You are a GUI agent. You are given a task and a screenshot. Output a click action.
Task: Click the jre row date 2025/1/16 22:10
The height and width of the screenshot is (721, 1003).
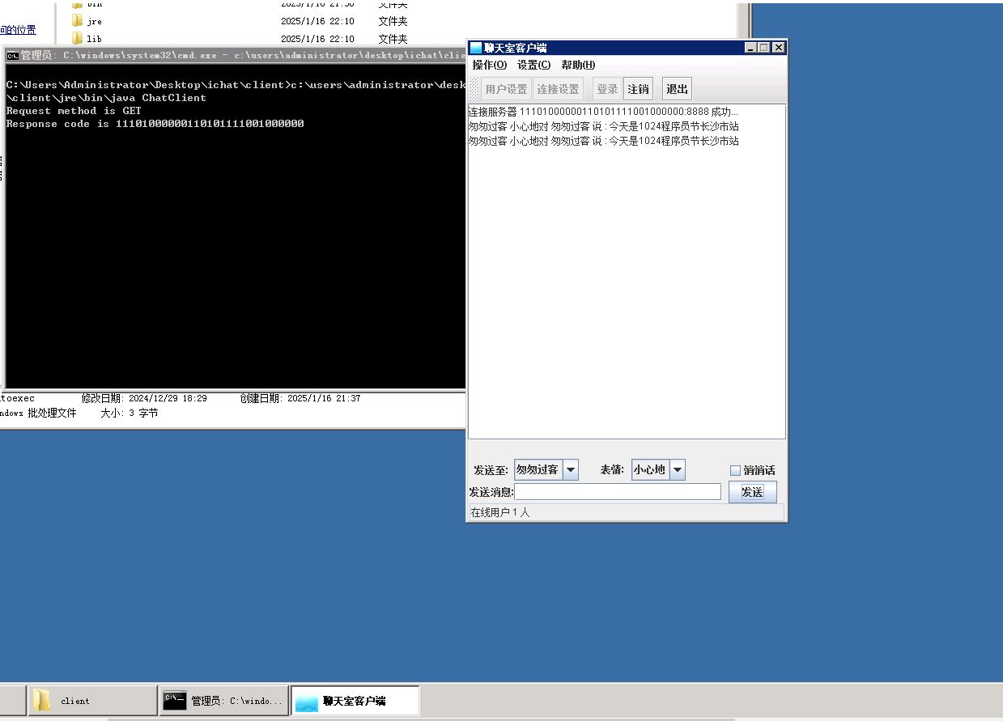(x=317, y=21)
